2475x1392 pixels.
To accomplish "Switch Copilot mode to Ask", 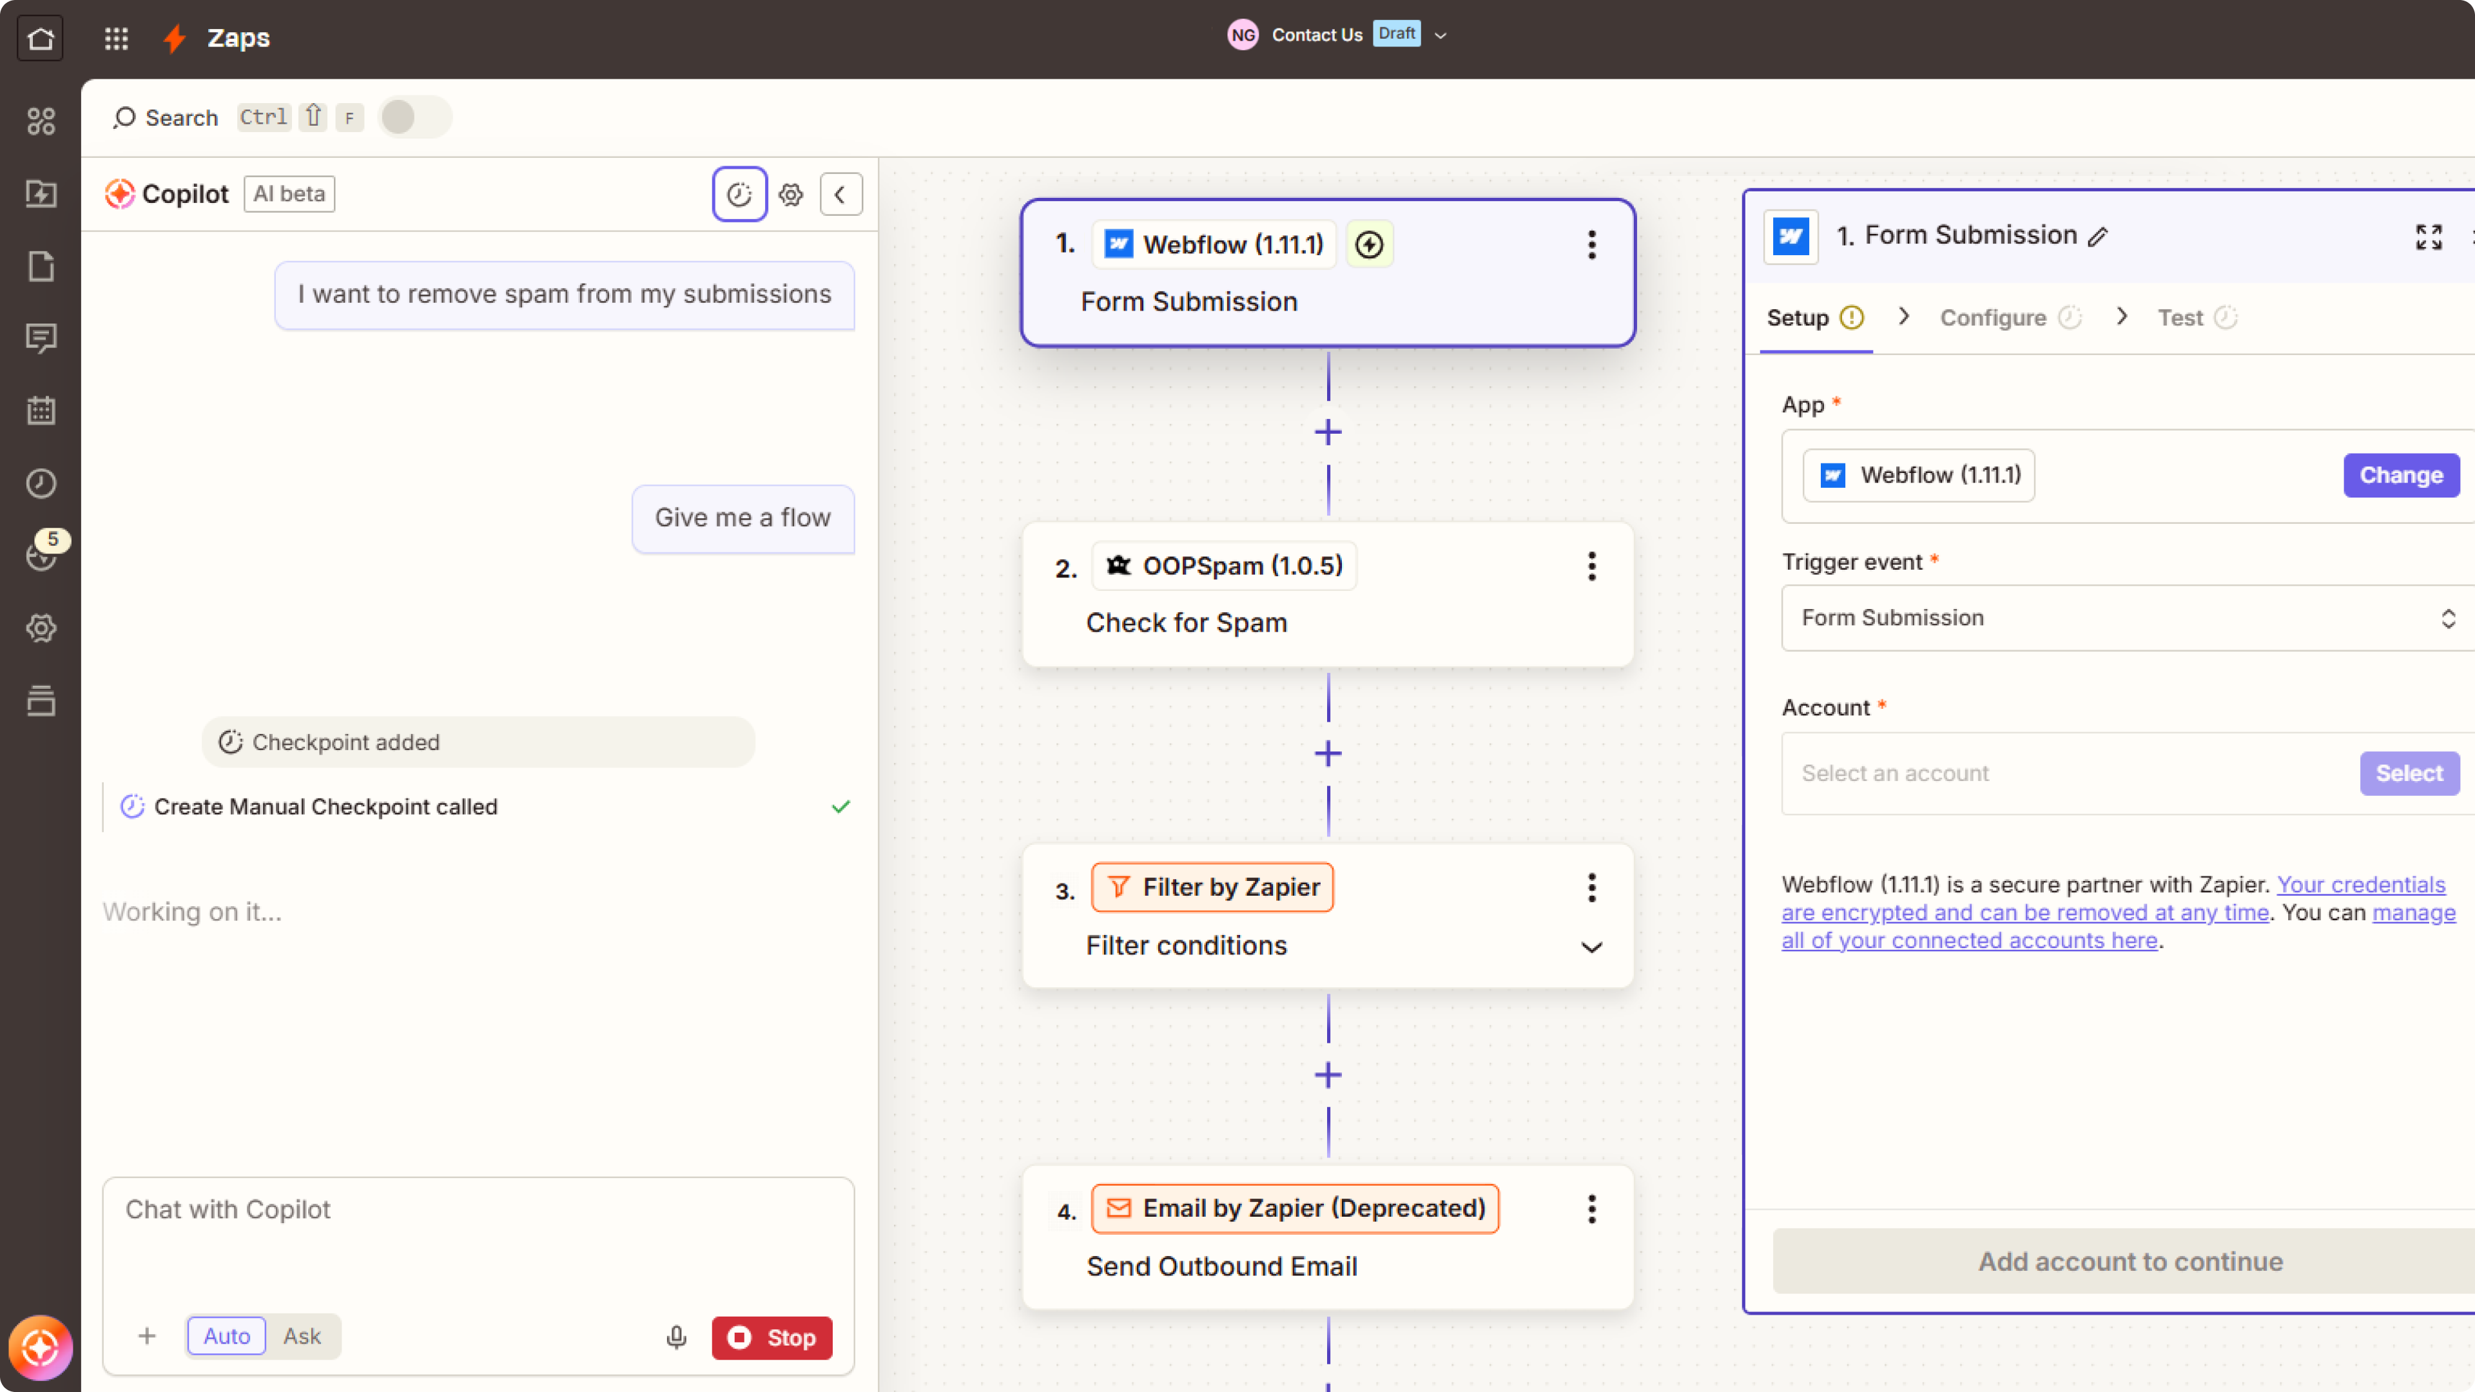I will coord(302,1337).
